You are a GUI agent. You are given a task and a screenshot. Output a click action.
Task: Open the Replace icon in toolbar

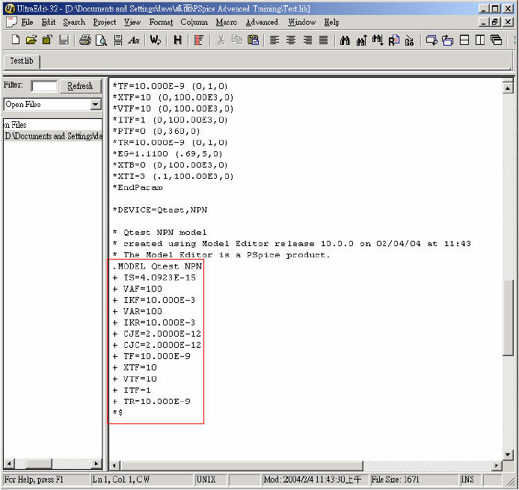(x=393, y=40)
